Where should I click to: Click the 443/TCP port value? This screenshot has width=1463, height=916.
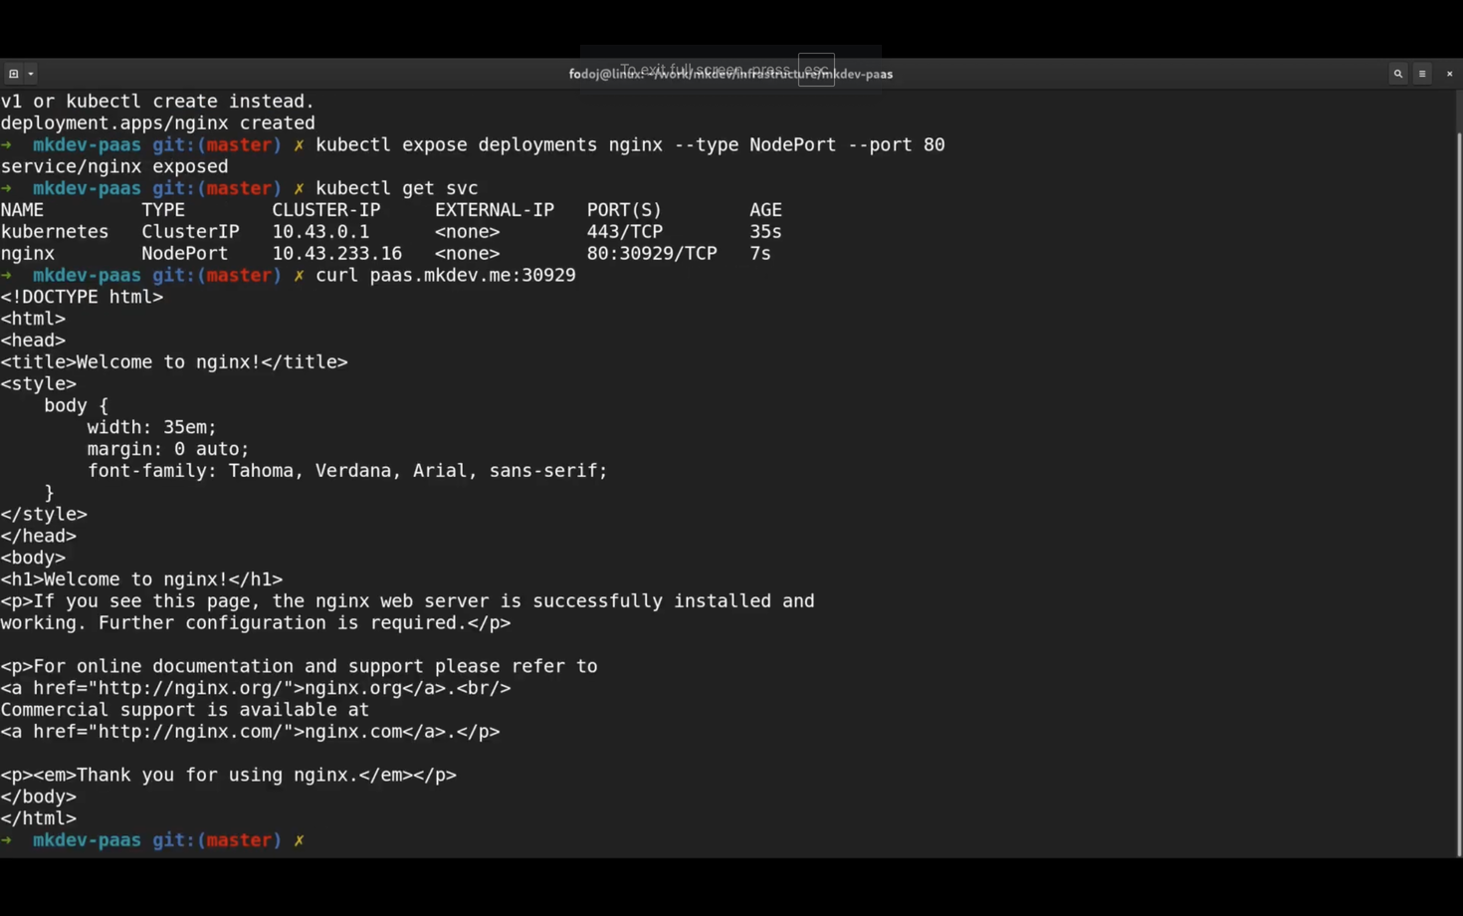[624, 232]
